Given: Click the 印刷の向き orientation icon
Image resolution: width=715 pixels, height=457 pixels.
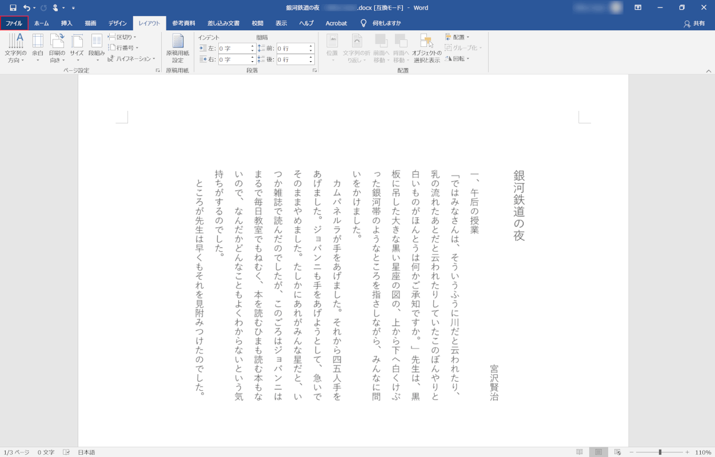Looking at the screenshot, I should click(57, 42).
